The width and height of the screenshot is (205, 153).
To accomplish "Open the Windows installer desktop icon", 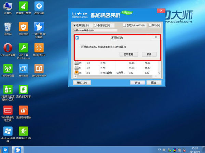I will click(x=8, y=132).
